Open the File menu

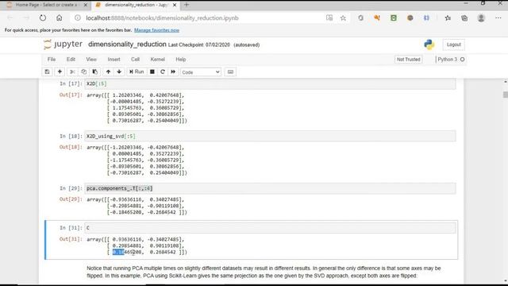tap(51, 60)
